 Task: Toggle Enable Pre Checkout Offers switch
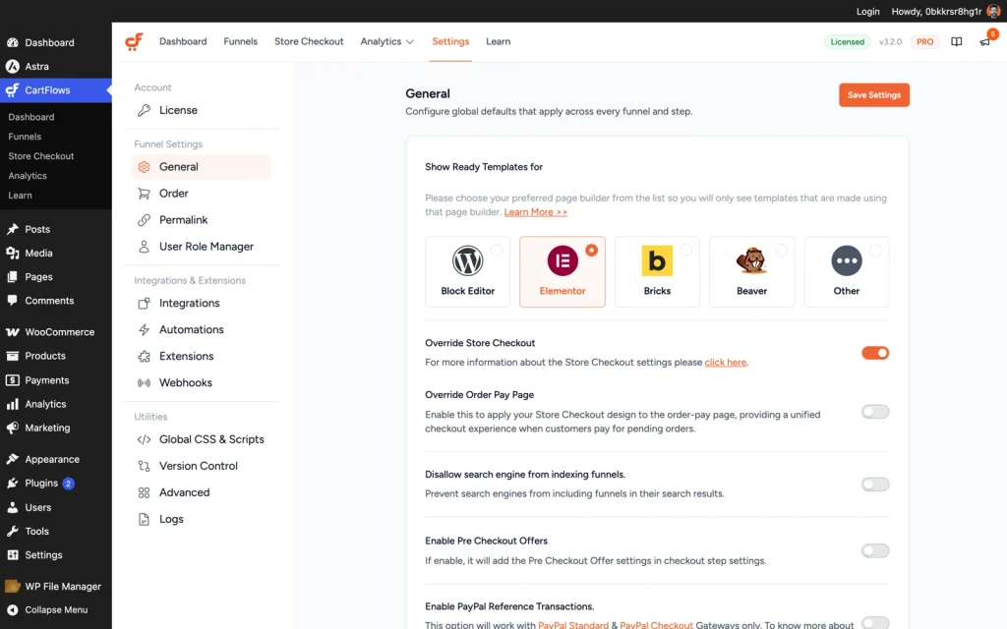(875, 550)
